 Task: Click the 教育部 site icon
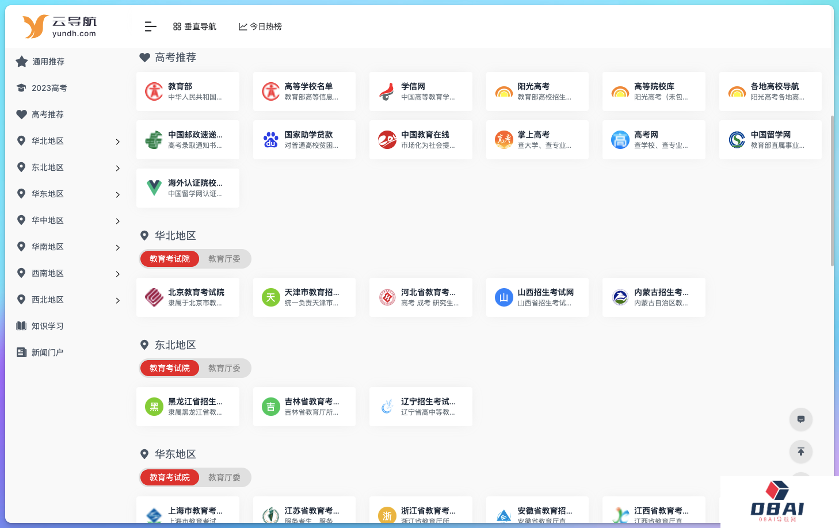tap(154, 91)
